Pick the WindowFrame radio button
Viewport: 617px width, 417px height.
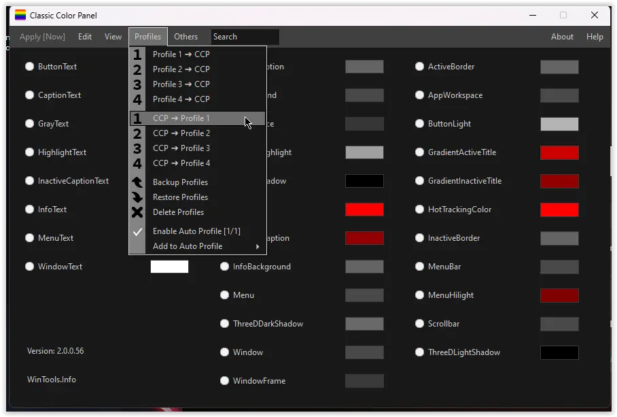[x=225, y=381]
